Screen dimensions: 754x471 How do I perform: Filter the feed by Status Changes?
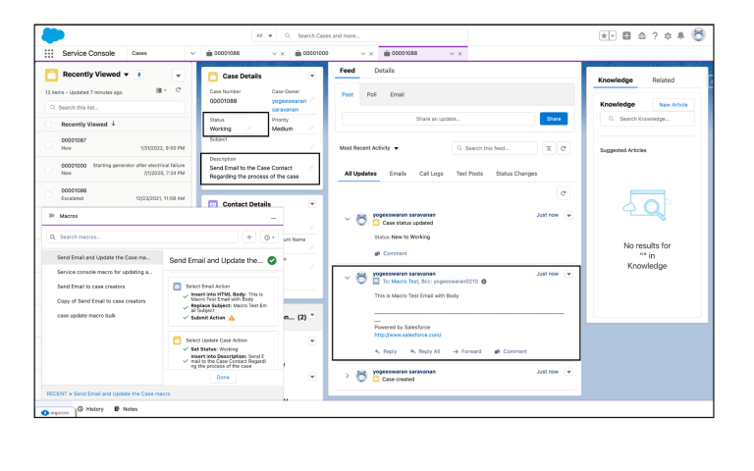pos(516,174)
